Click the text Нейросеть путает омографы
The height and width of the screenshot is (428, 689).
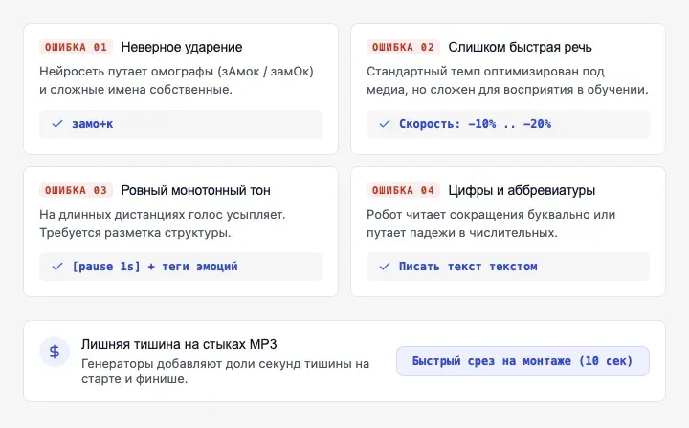click(126, 72)
